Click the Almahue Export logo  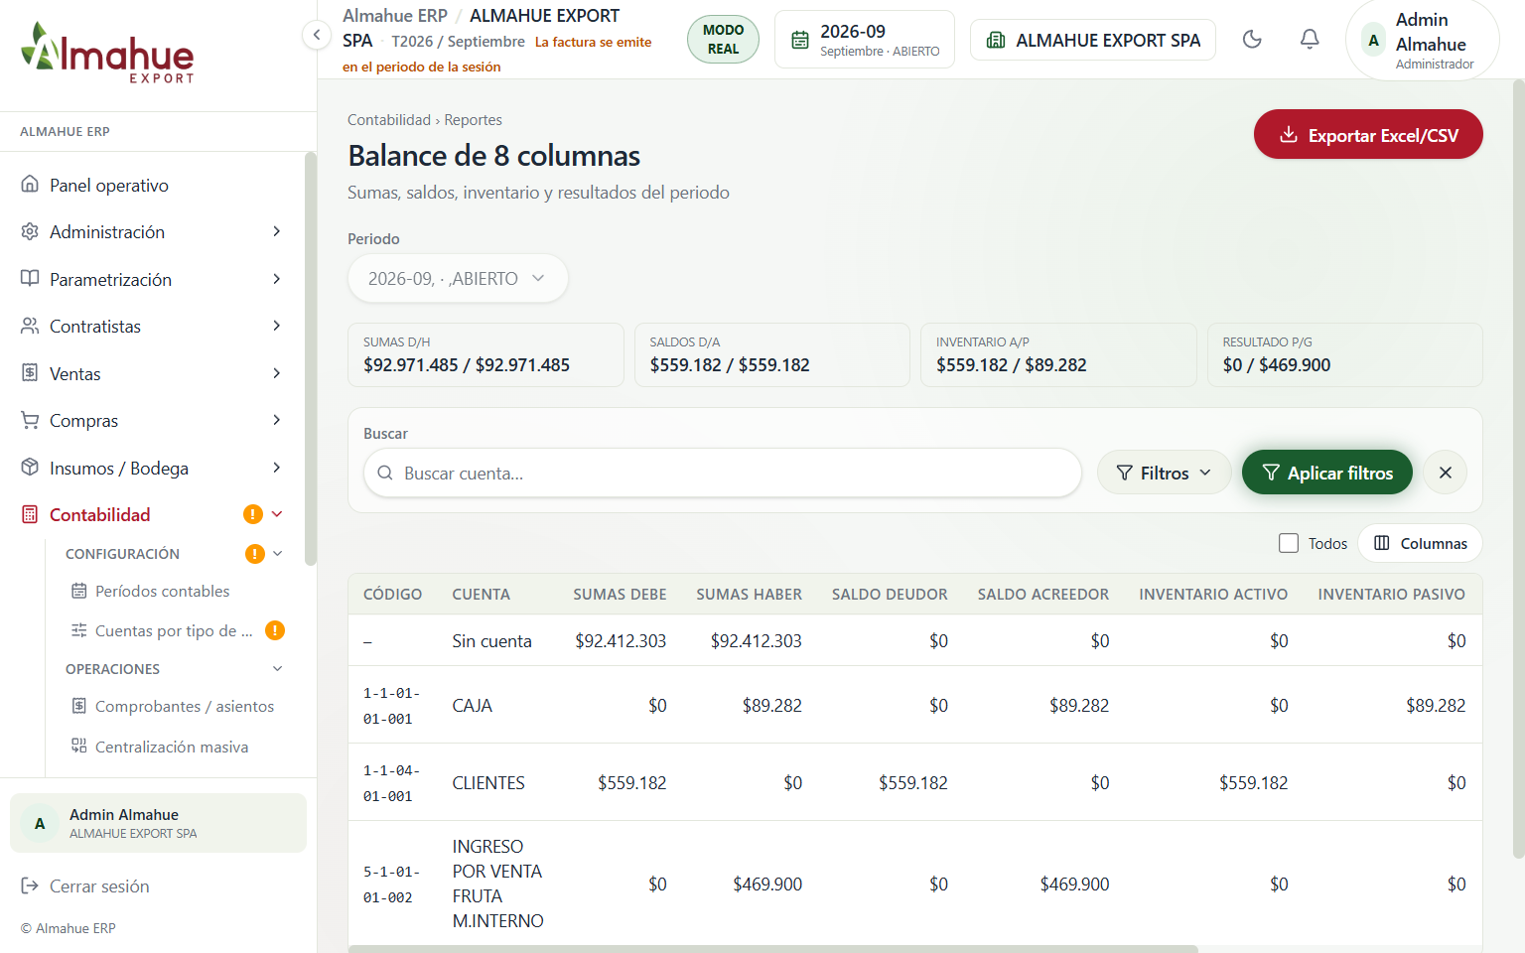point(107,54)
